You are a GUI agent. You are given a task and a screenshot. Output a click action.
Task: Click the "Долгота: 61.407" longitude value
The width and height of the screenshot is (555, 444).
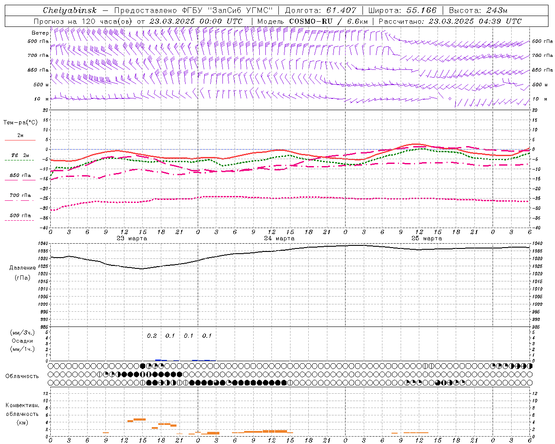320,10
